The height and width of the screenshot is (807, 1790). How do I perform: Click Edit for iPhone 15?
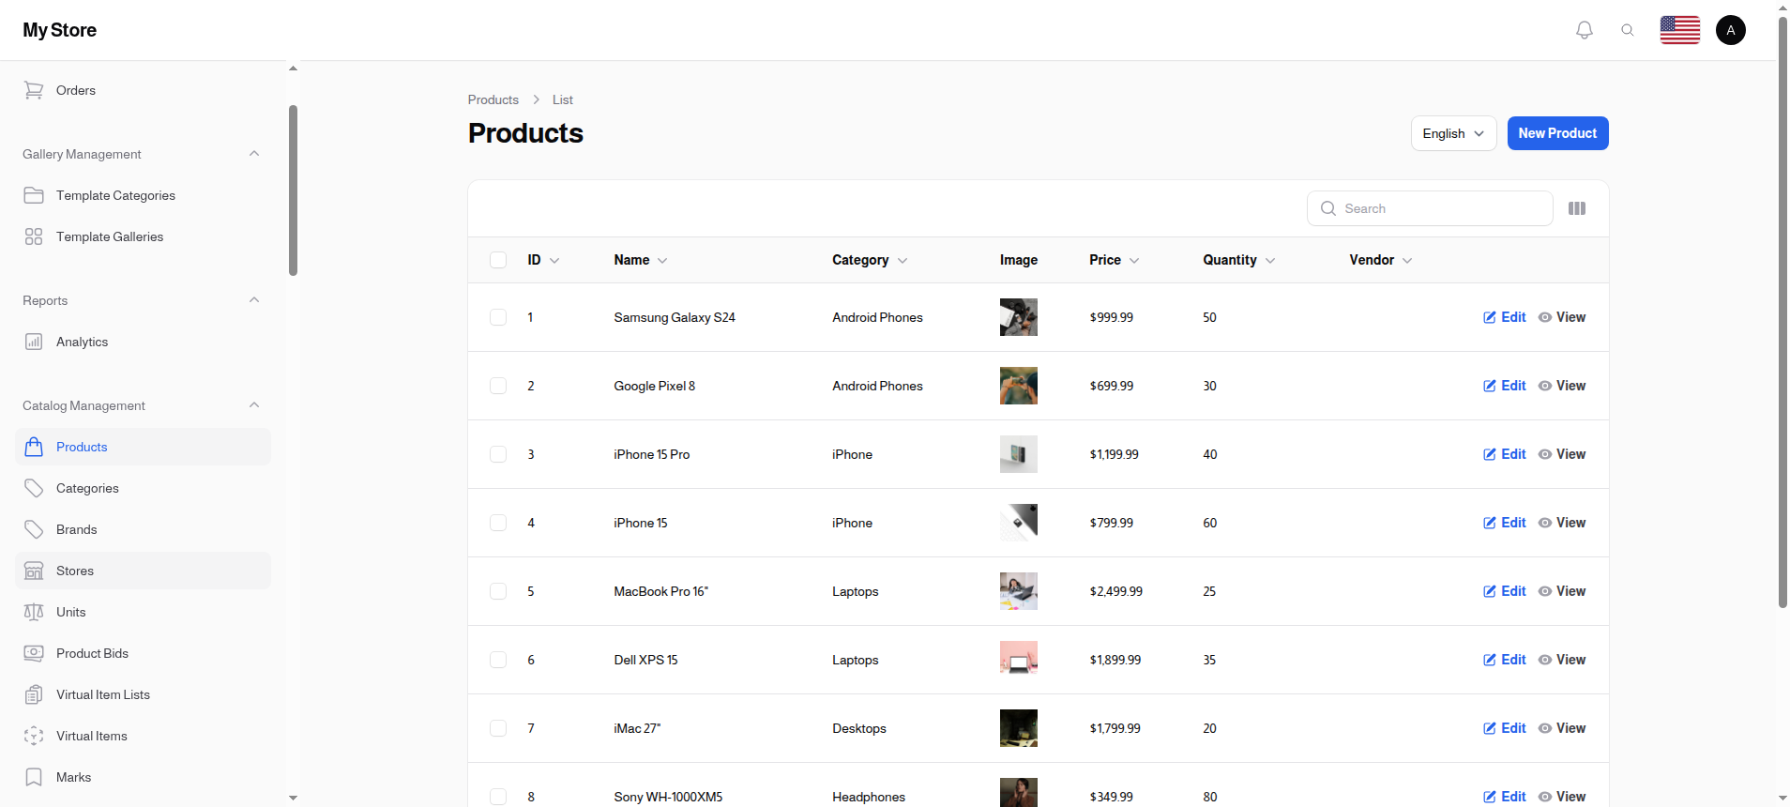tap(1505, 523)
